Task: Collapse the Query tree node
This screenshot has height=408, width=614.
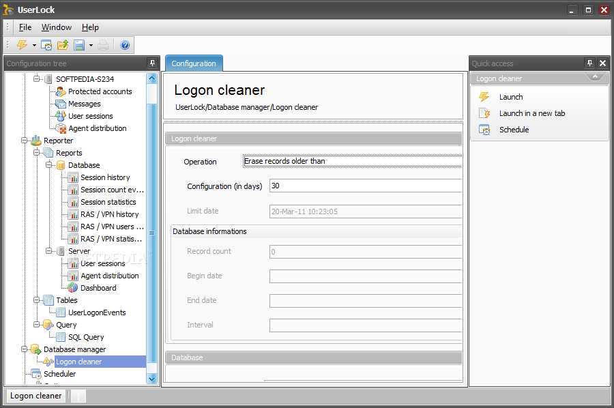Action: (x=36, y=325)
